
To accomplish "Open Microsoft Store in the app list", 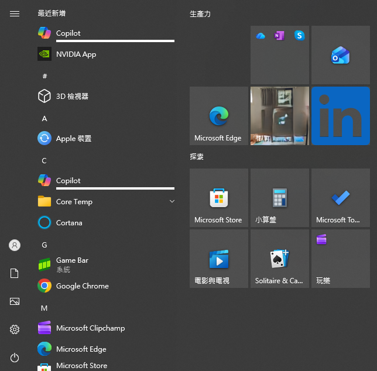I will tap(106, 366).
